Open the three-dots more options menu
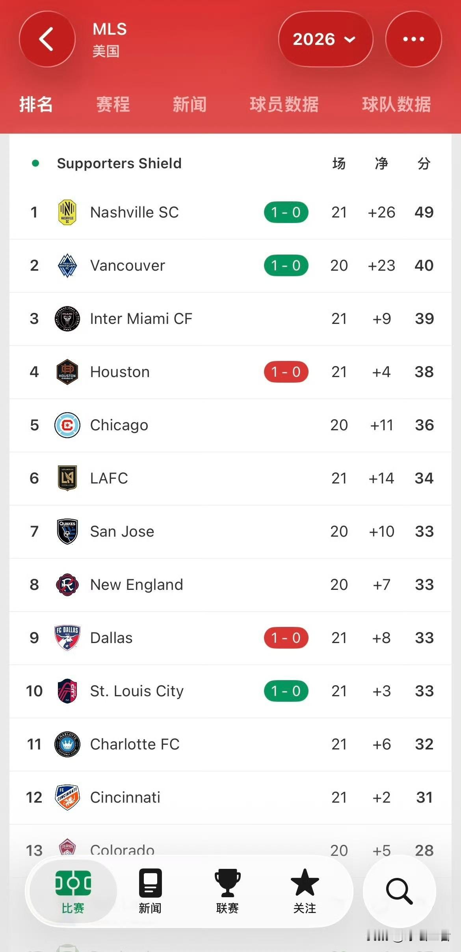This screenshot has height=952, width=461. pos(413,39)
